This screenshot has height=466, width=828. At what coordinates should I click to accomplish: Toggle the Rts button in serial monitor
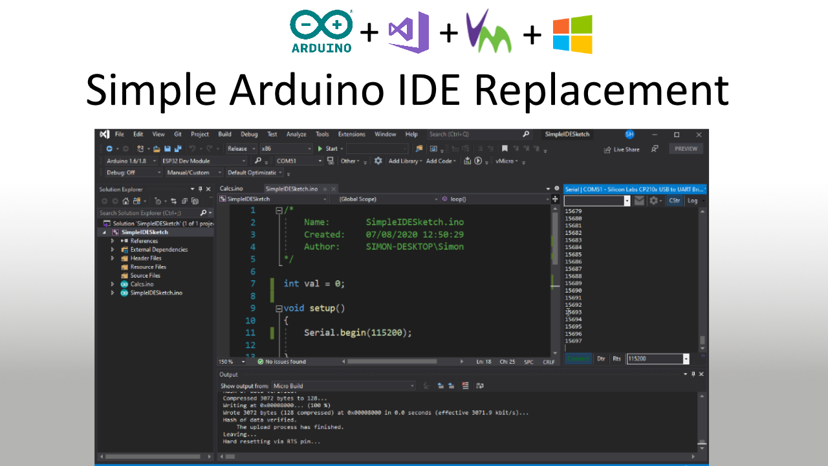click(616, 359)
